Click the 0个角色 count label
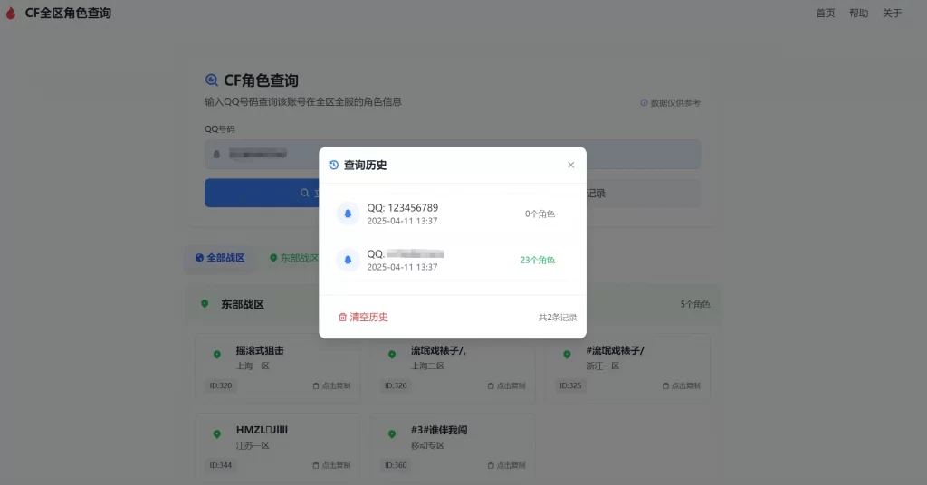The image size is (927, 485). [x=540, y=214]
